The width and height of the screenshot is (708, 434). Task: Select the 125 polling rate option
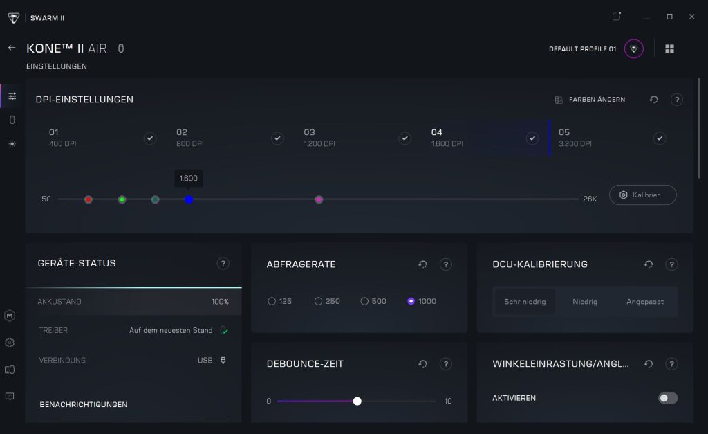pyautogui.click(x=272, y=301)
